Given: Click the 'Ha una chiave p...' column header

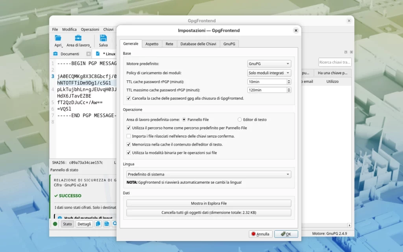Looking at the screenshot, I should [x=333, y=73].
